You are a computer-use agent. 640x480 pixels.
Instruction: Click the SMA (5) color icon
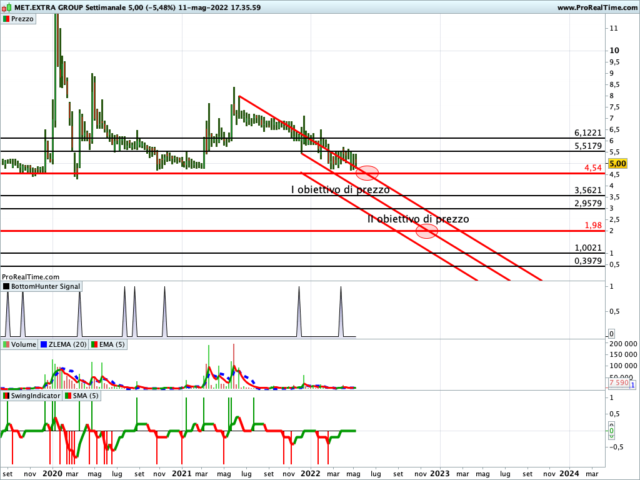coord(68,396)
